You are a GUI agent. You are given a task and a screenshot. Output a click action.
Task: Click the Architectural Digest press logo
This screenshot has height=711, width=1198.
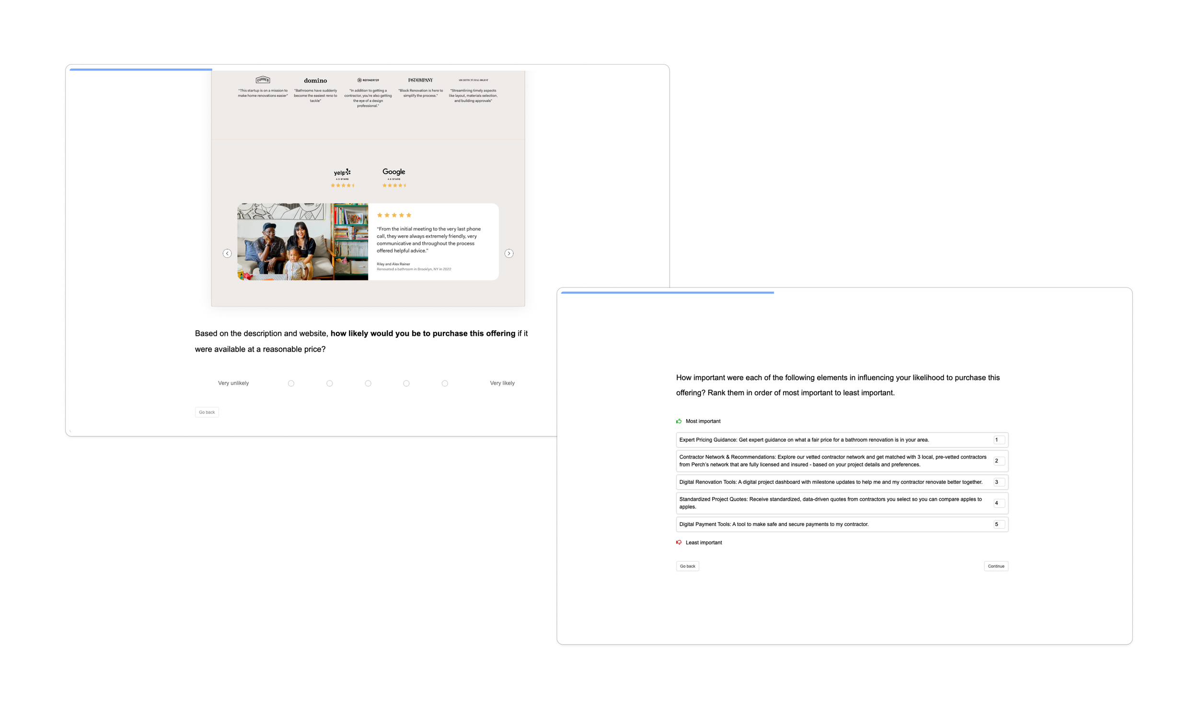tap(473, 80)
